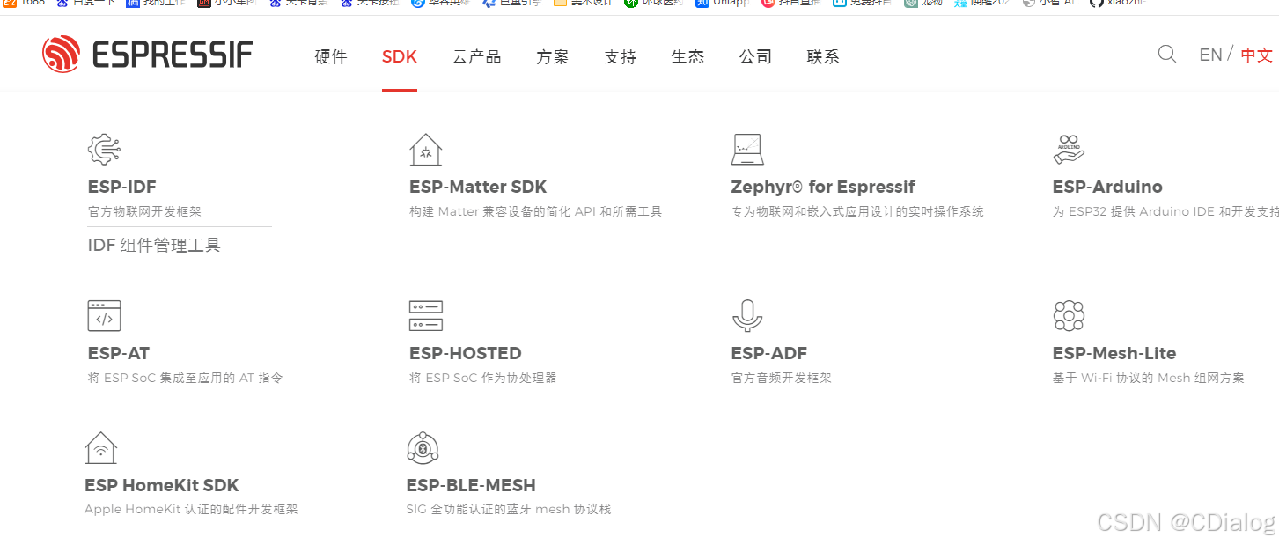
Task: Click the Espressif logo
Action: [x=147, y=55]
